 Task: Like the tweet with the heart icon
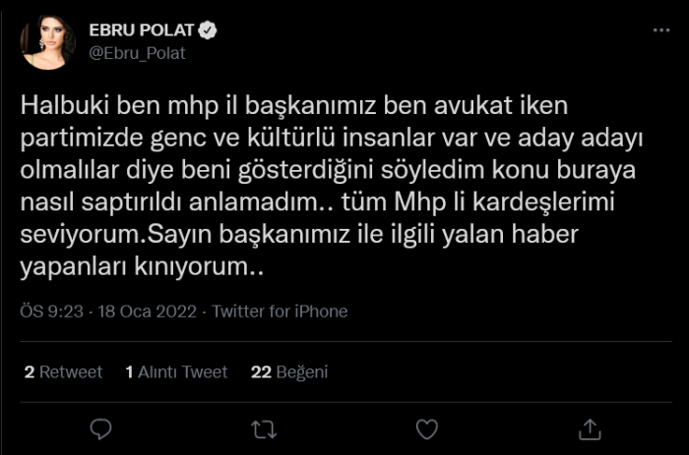(x=426, y=429)
